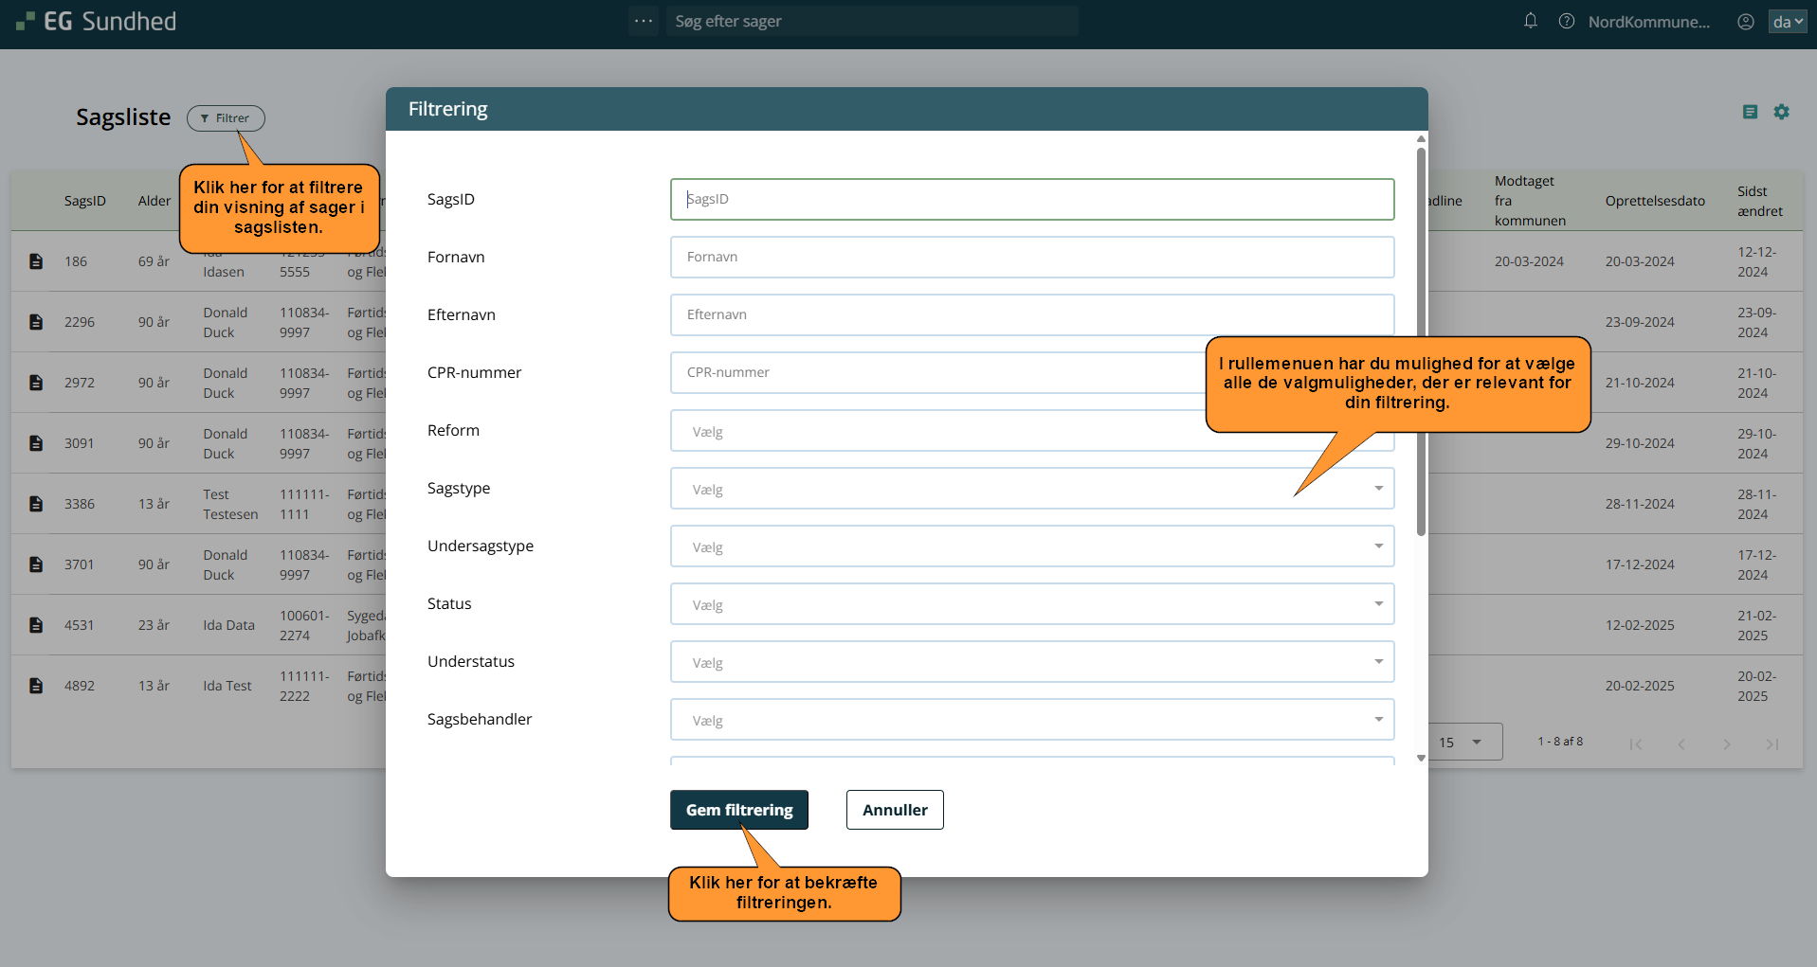This screenshot has width=1817, height=967.
Task: Change rows per page from 15
Action: 1464,742
